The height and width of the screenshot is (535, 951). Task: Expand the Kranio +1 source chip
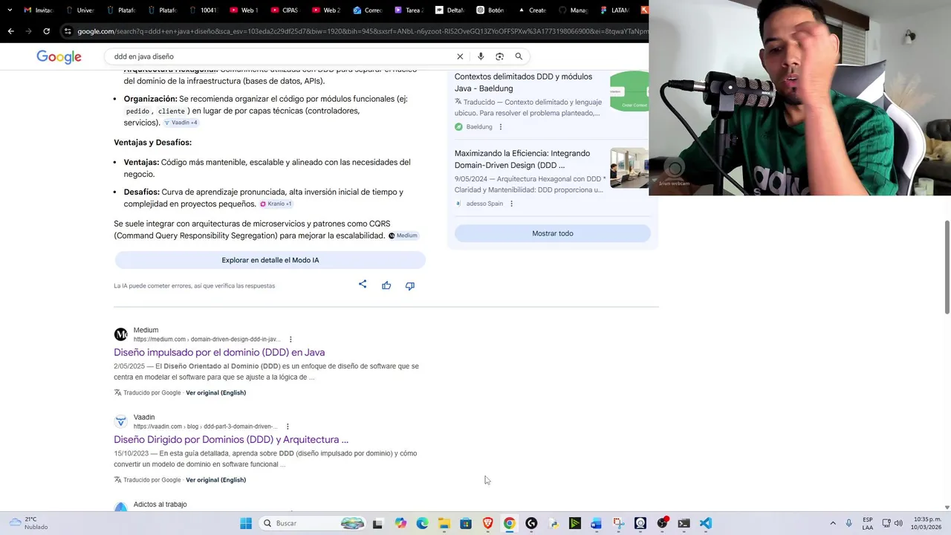pos(276,204)
